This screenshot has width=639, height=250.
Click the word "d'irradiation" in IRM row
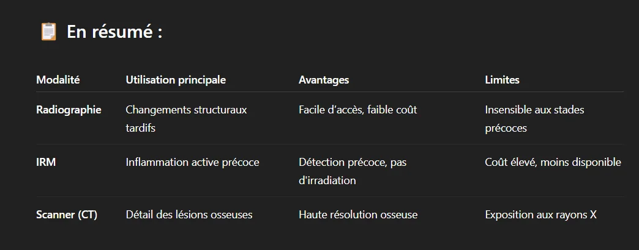click(327, 180)
